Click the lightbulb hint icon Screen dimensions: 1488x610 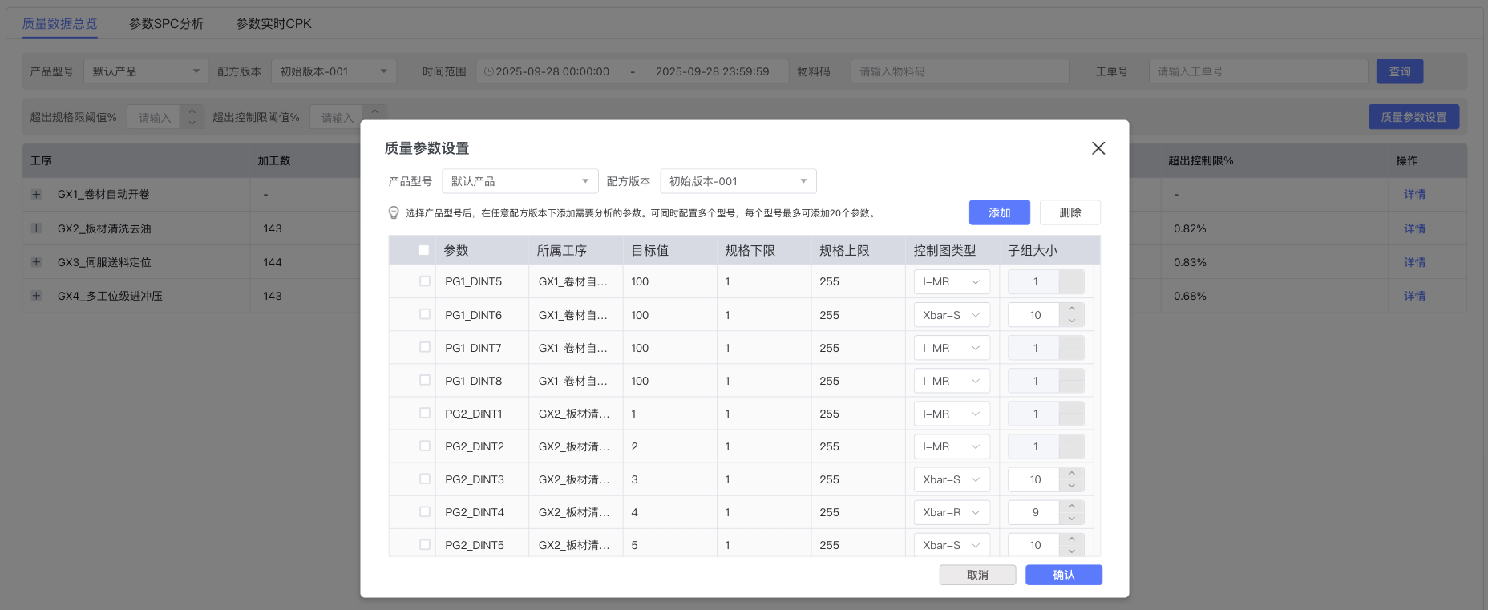pyautogui.click(x=394, y=212)
